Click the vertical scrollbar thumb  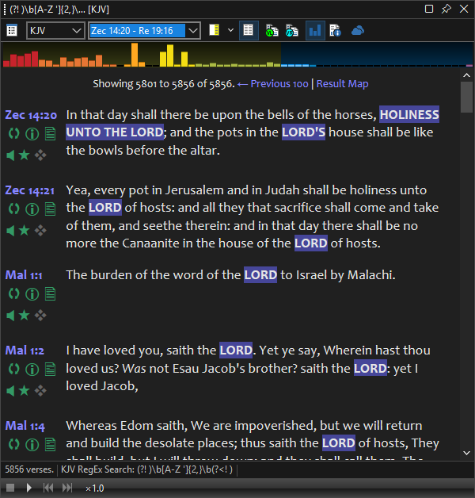(466, 98)
